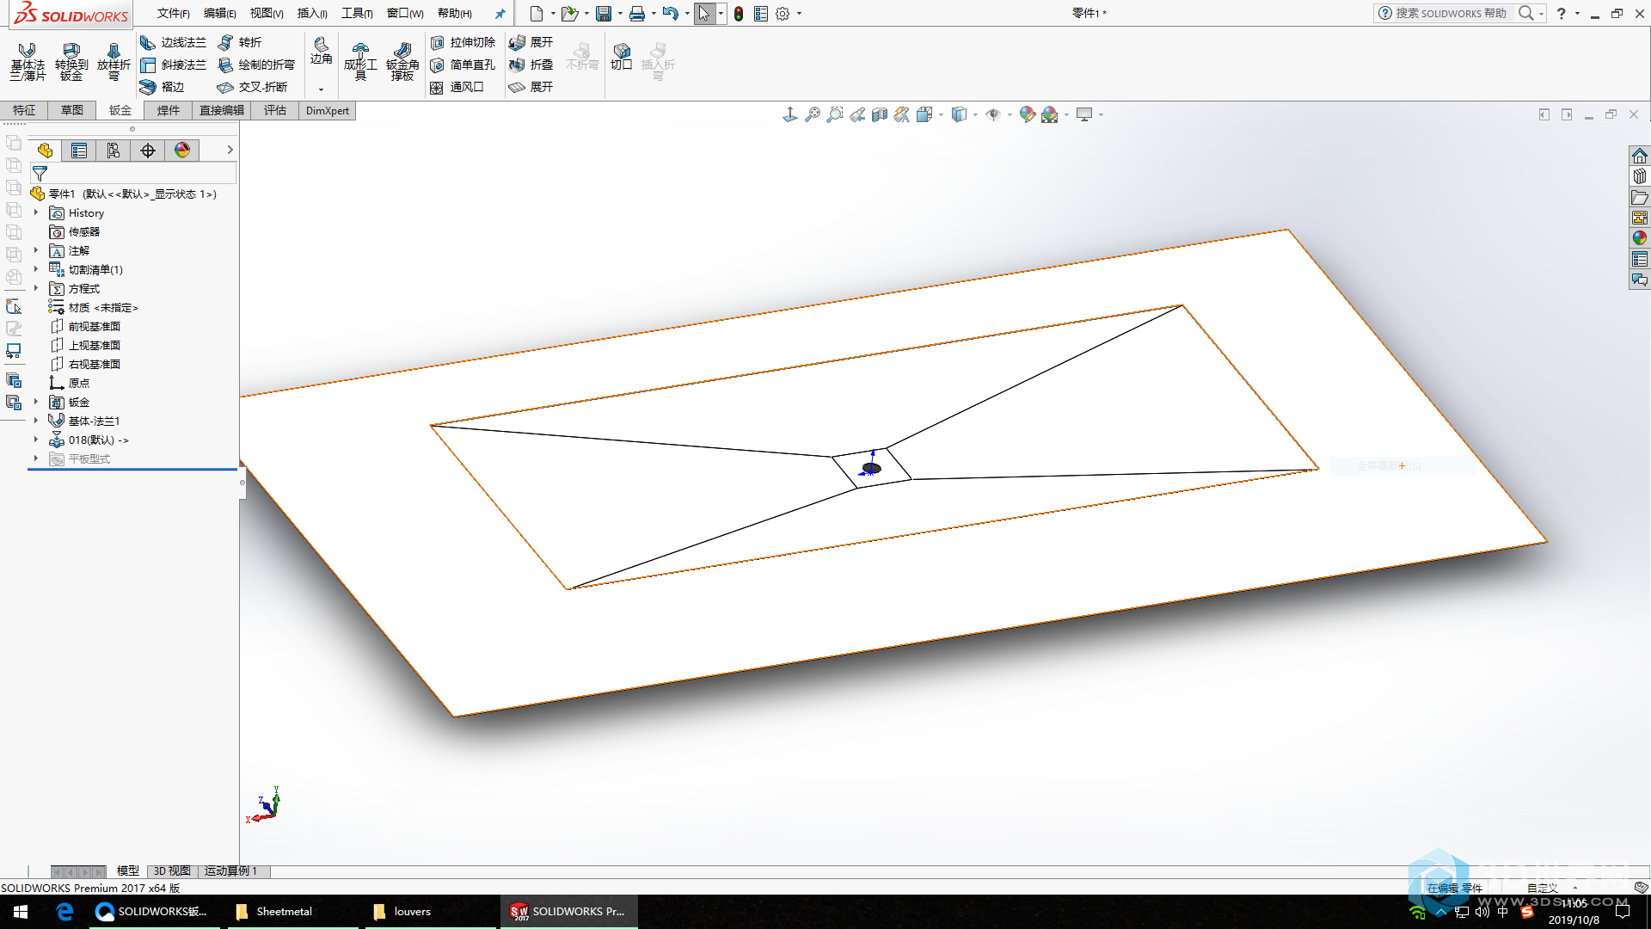Open the Corners (边角) tool
1651x929 pixels.
321,50
